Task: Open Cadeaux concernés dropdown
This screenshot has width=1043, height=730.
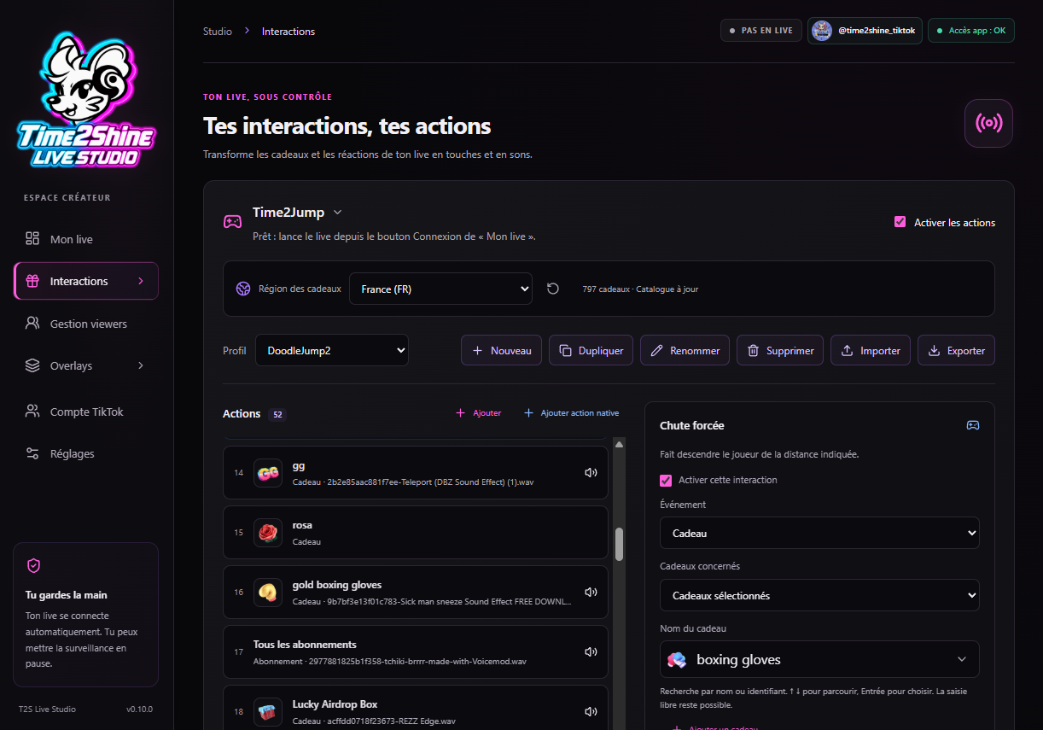Action: [x=819, y=595]
